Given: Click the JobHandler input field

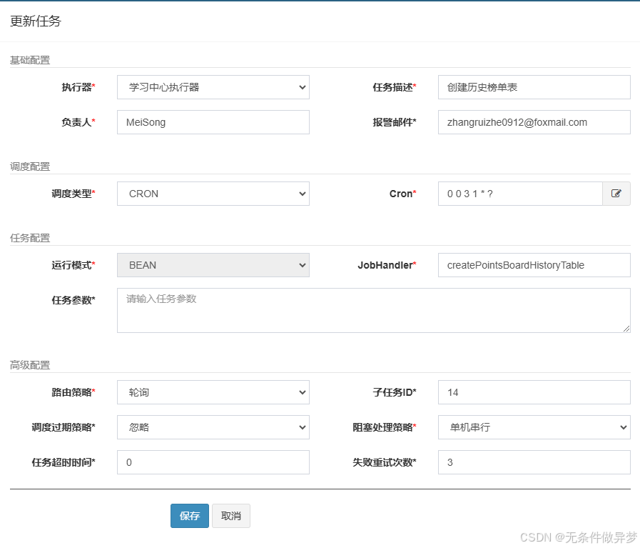Looking at the screenshot, I should click(534, 265).
